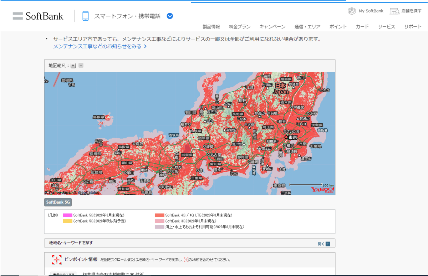
Task: Click the small crosshair icon in instructions
Action: tap(186, 260)
